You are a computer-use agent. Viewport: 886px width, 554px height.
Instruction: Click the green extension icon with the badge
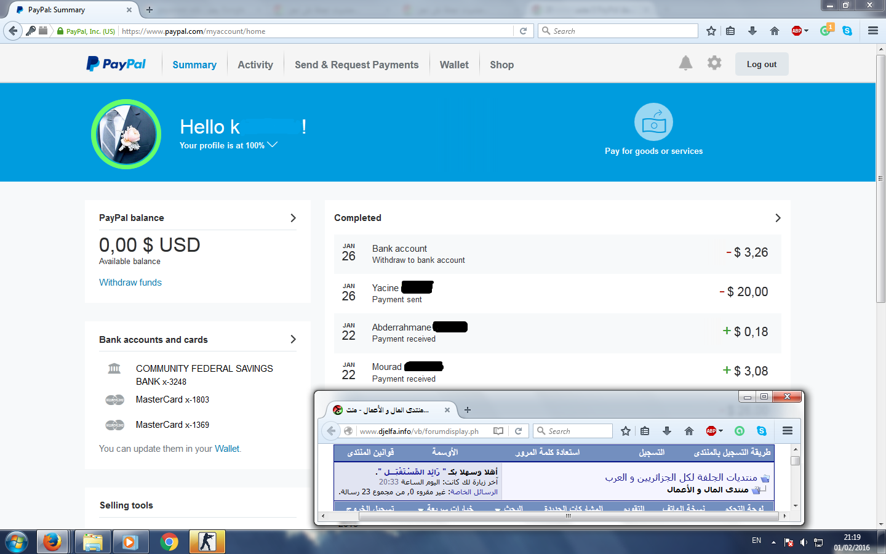pos(826,30)
